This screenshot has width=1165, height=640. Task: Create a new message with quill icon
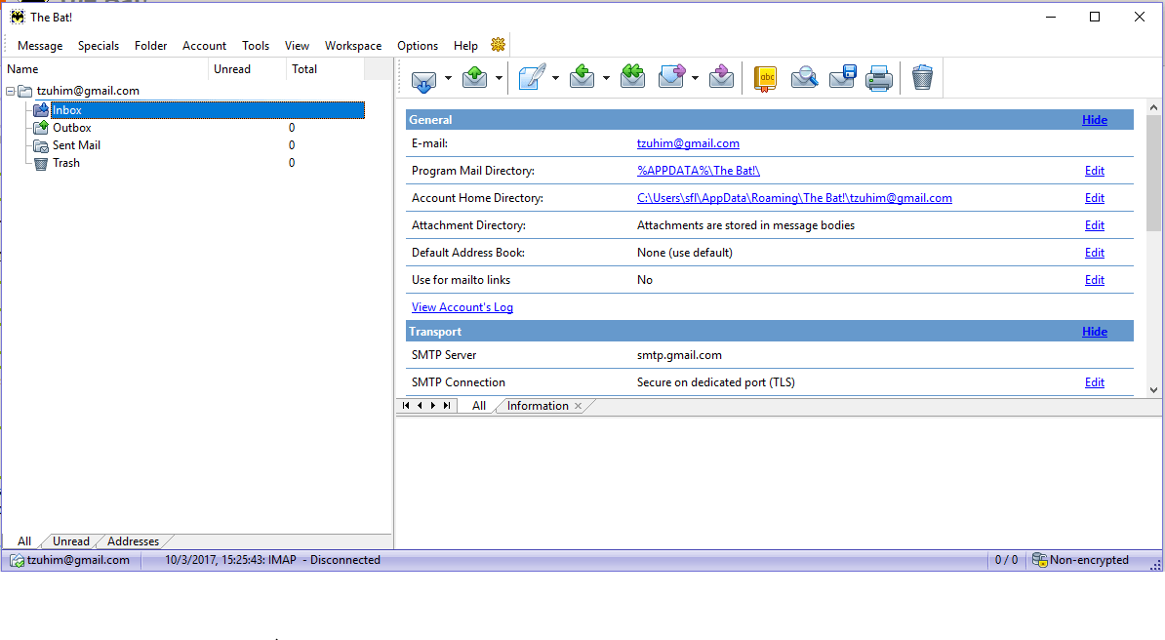(x=531, y=78)
